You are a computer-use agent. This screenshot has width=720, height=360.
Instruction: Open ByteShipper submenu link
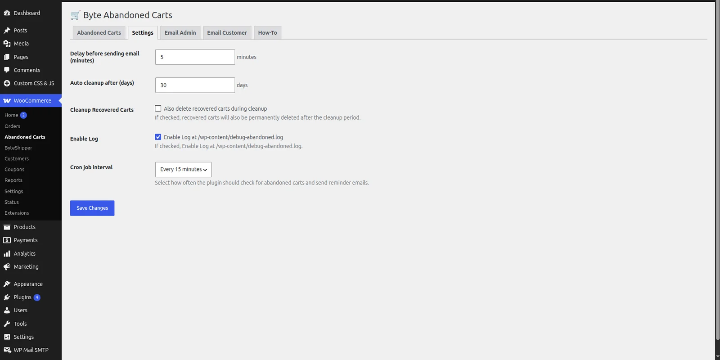point(18,148)
